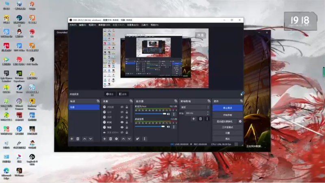Float the Audio Mixer dock with its pop-out icon
Screen dimensions: 325x183
coord(176,101)
